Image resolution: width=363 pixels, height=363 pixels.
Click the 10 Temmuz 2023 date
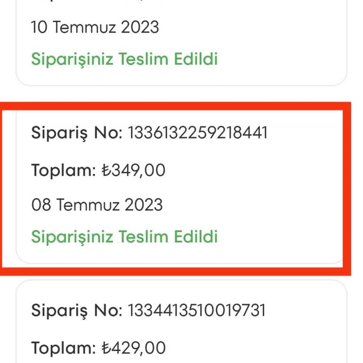[95, 27]
